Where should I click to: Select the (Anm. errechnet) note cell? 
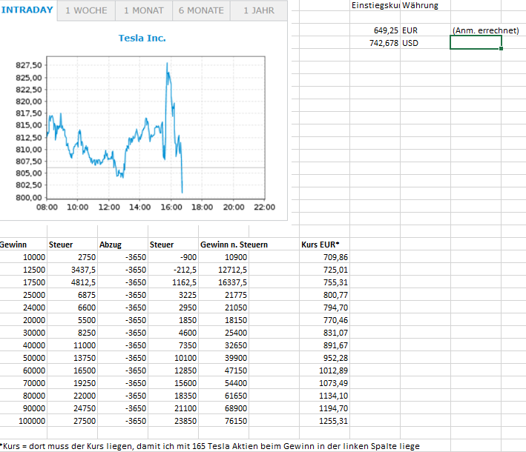[x=484, y=30]
